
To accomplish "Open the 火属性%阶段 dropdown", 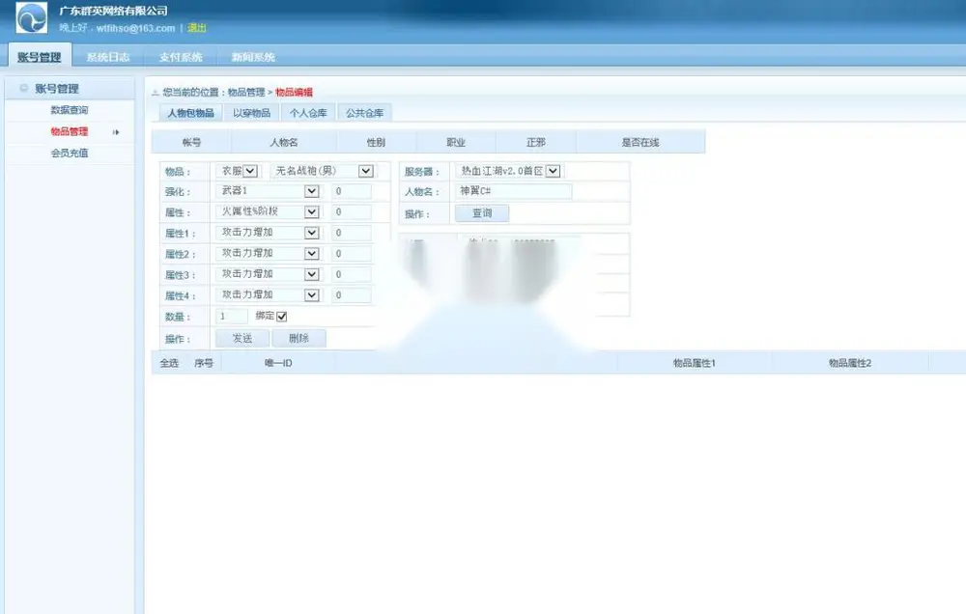I will (x=312, y=211).
